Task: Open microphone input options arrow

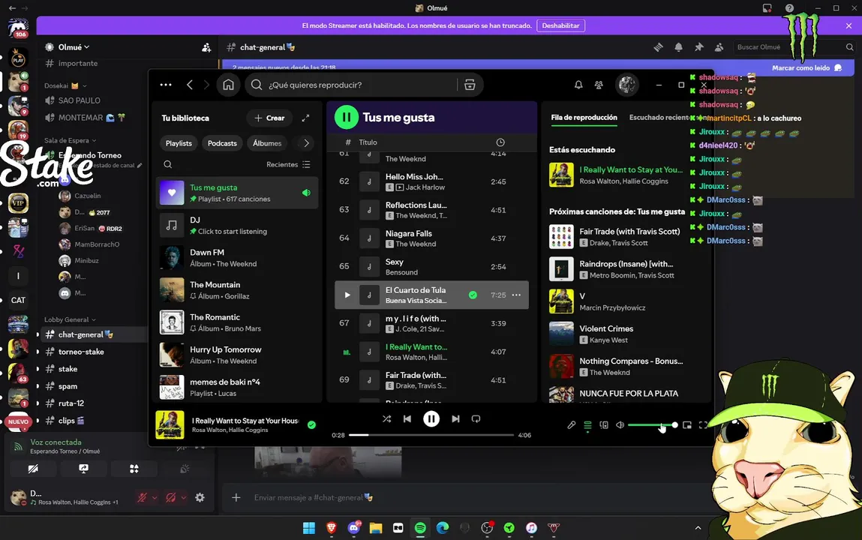Action: click(155, 498)
